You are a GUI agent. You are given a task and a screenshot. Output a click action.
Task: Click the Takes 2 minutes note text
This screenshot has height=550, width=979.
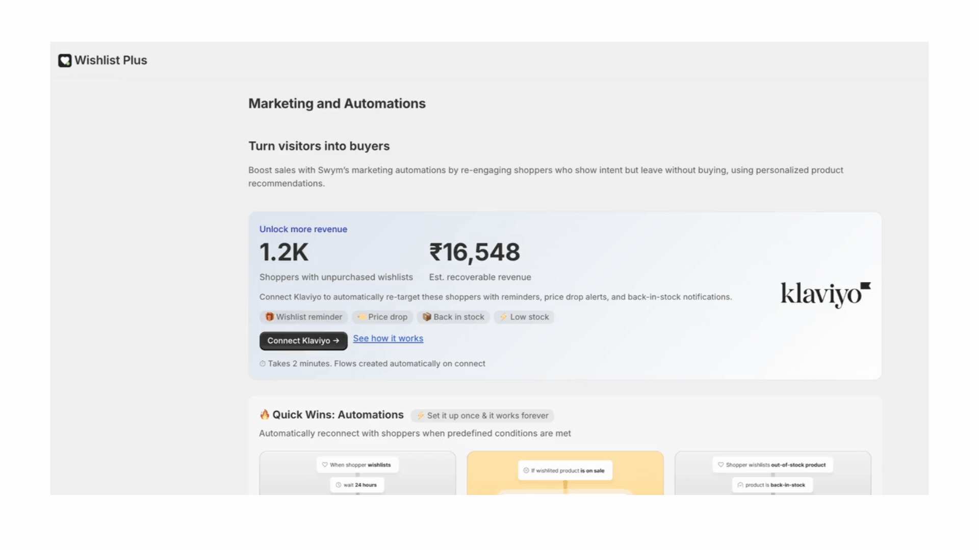(377, 364)
